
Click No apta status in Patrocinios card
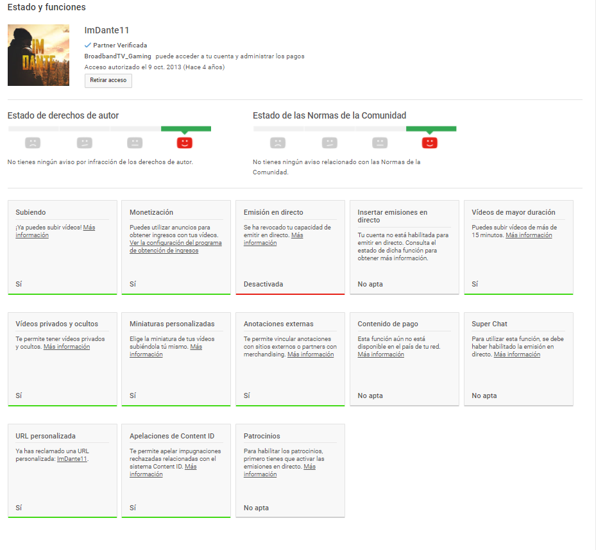pos(256,508)
